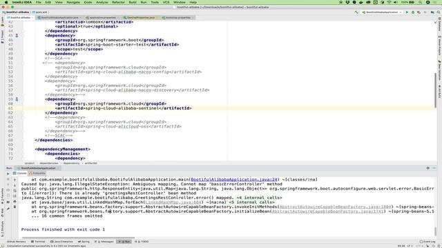Click the gutter icon beside line 59

[17, 99]
